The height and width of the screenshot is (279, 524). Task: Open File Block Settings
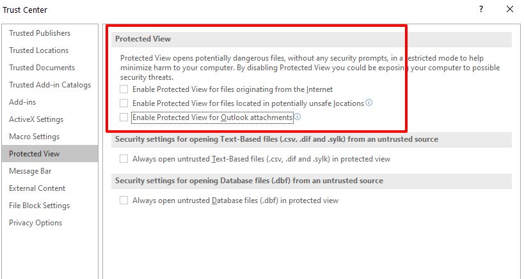pos(39,206)
